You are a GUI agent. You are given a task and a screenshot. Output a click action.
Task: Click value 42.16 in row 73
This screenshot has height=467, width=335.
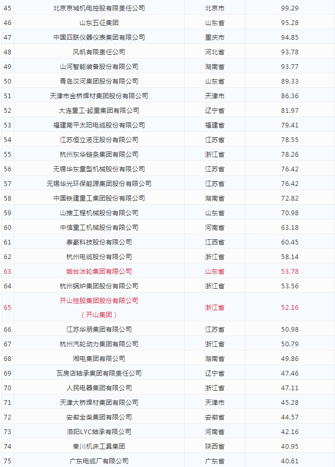tap(289, 431)
